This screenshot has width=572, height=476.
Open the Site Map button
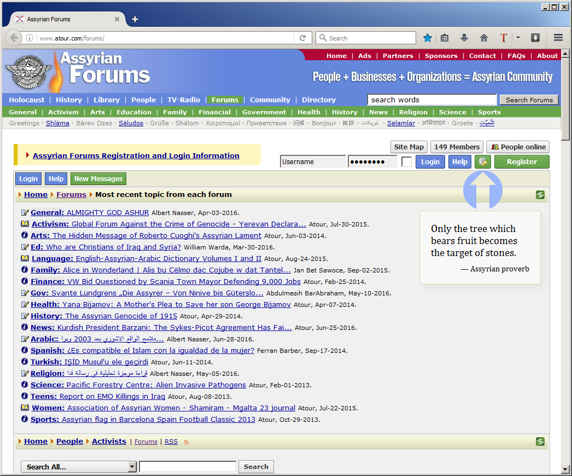pyautogui.click(x=408, y=147)
